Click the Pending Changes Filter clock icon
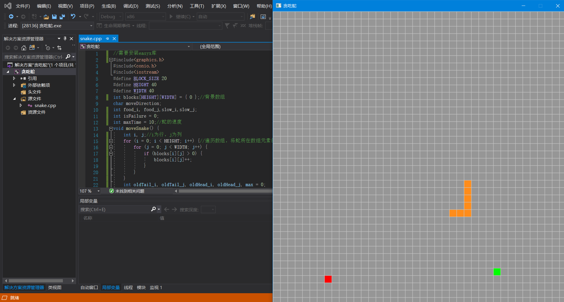The height and width of the screenshot is (302, 564). tap(48, 48)
